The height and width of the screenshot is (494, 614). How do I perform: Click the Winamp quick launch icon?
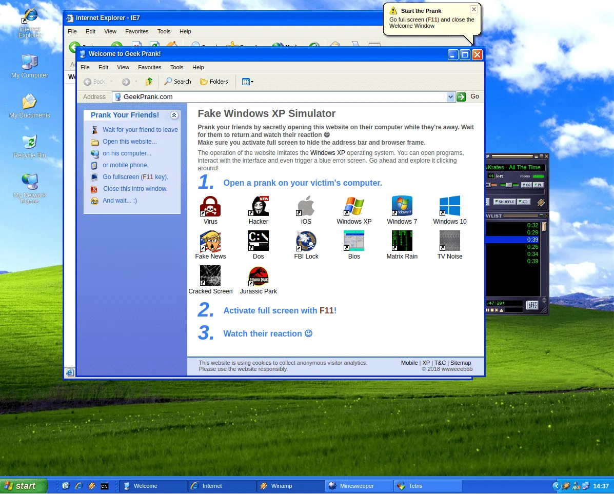[x=92, y=486]
